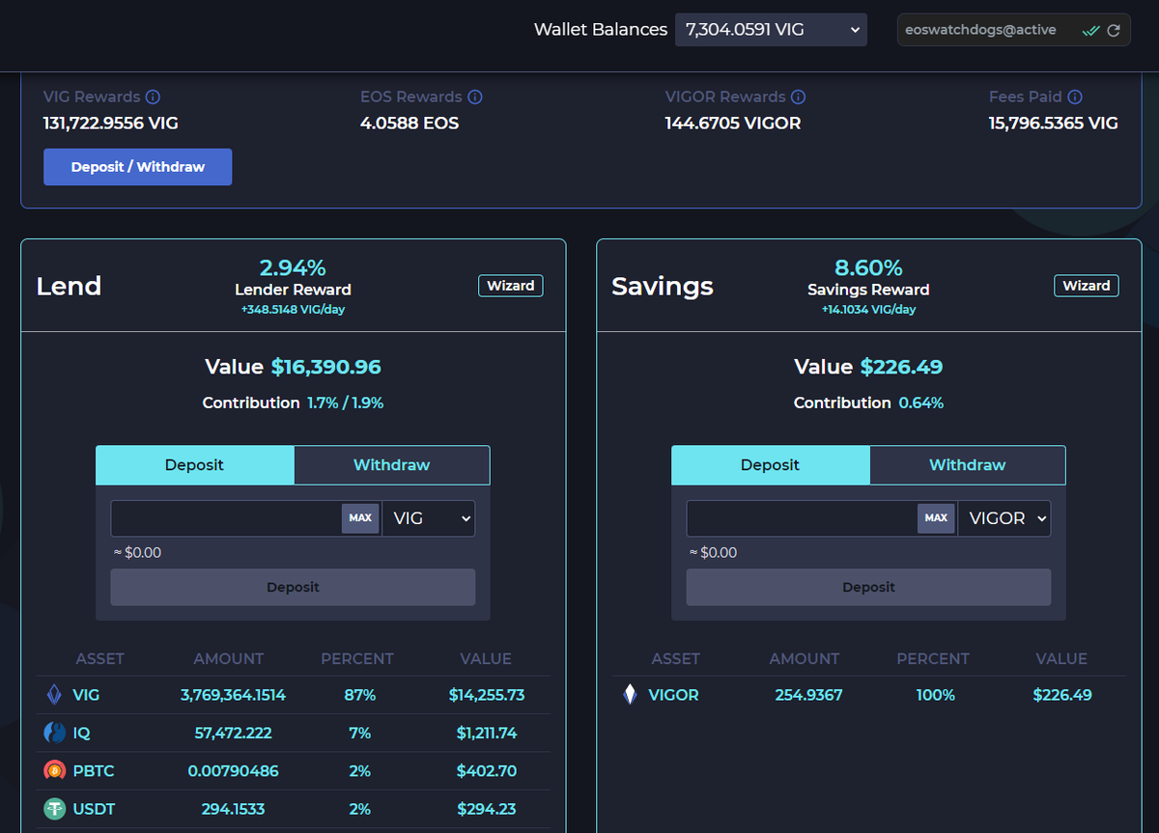Click the USDT amount 294.1533
This screenshot has width=1159, height=833.
click(x=233, y=809)
